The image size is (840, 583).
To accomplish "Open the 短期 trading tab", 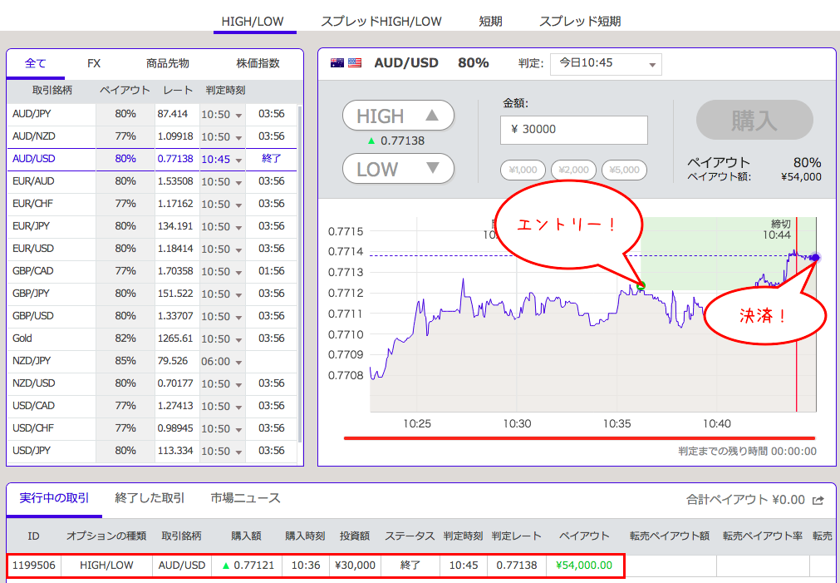I will (490, 21).
